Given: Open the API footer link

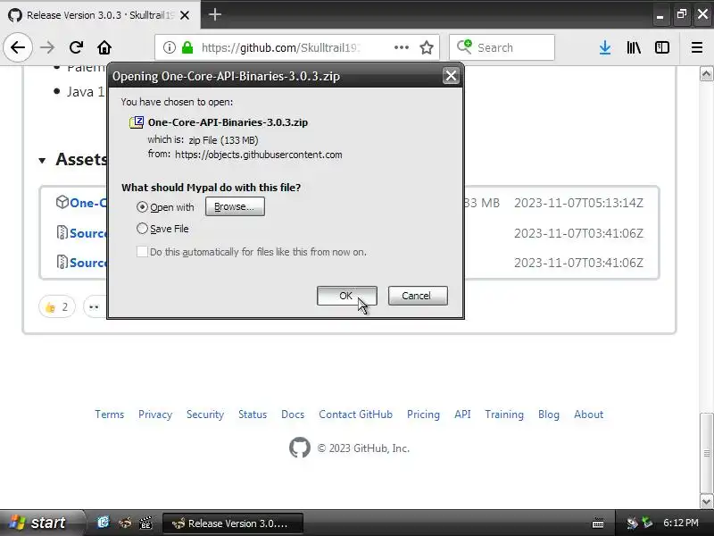Looking at the screenshot, I should (462, 415).
